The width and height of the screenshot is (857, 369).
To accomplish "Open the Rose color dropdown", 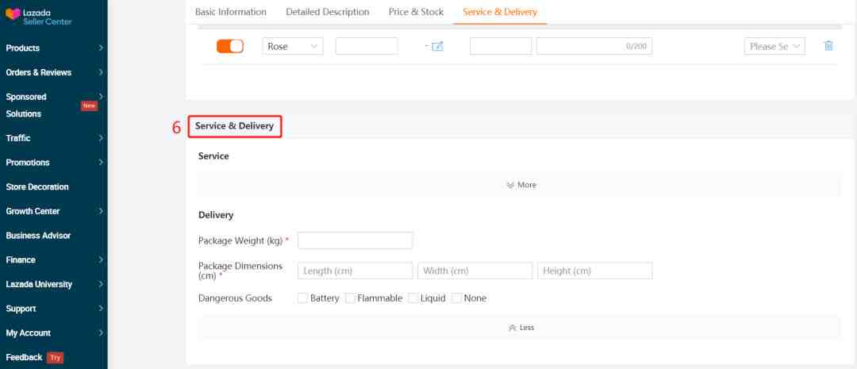I will click(293, 47).
